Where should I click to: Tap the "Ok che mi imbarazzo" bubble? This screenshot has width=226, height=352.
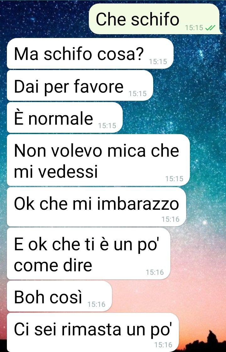(96, 207)
